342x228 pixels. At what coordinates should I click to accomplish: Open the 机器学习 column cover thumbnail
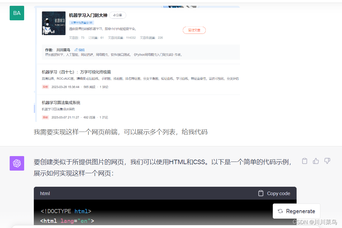click(54, 23)
